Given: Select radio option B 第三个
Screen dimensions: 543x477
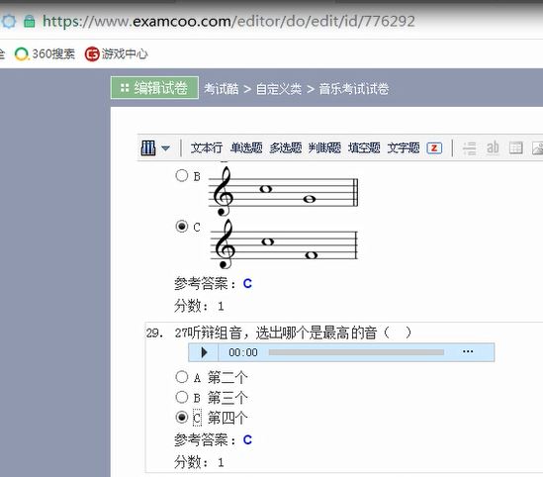Looking at the screenshot, I should [x=182, y=397].
